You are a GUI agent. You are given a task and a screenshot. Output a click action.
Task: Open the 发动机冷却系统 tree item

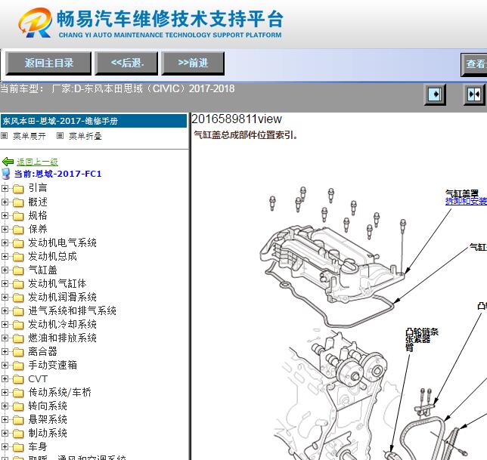click(x=62, y=324)
